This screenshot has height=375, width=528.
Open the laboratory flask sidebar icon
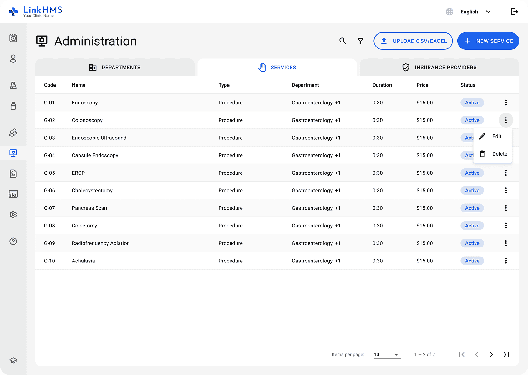coord(13,85)
